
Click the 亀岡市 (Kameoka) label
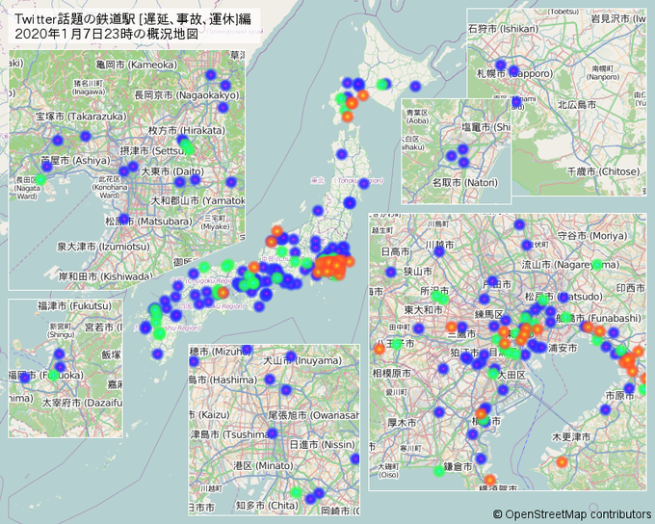[x=136, y=65]
